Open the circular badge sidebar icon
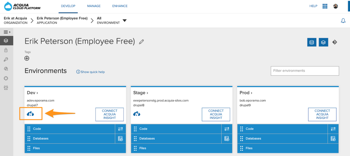This screenshot has height=156, width=350. click(6, 78)
